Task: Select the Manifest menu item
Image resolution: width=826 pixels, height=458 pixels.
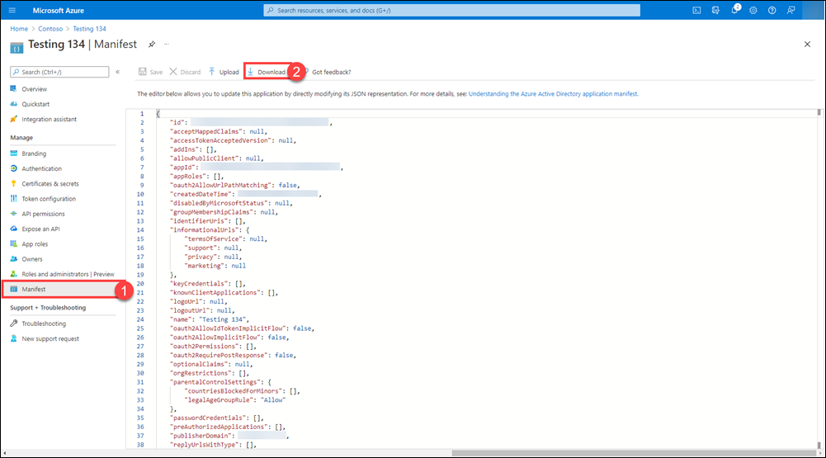Action: point(34,290)
